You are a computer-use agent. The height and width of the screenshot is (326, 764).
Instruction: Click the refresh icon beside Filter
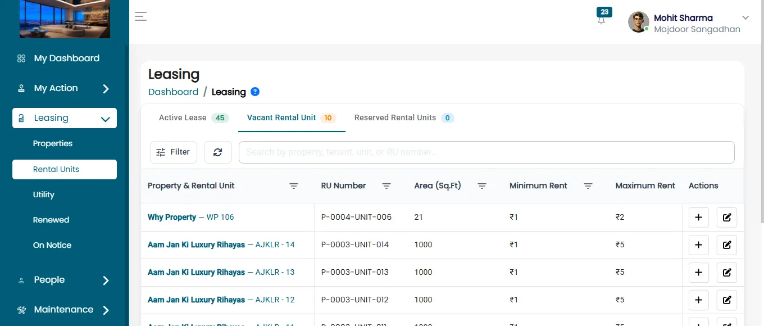click(x=218, y=152)
